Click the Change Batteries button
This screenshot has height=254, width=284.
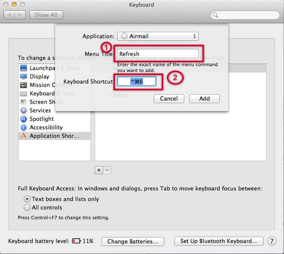click(132, 241)
